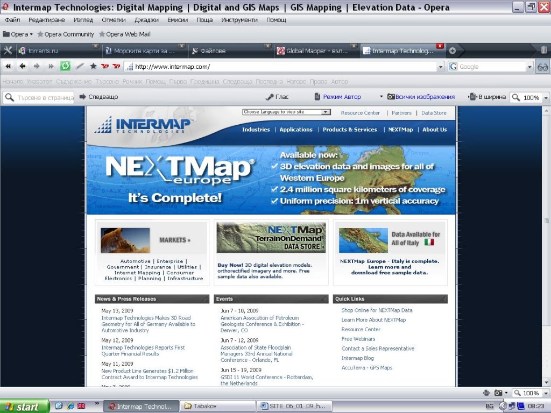Open status bar zoom dropdown arrow
The height and width of the screenshot is (413, 551).
click(x=546, y=393)
